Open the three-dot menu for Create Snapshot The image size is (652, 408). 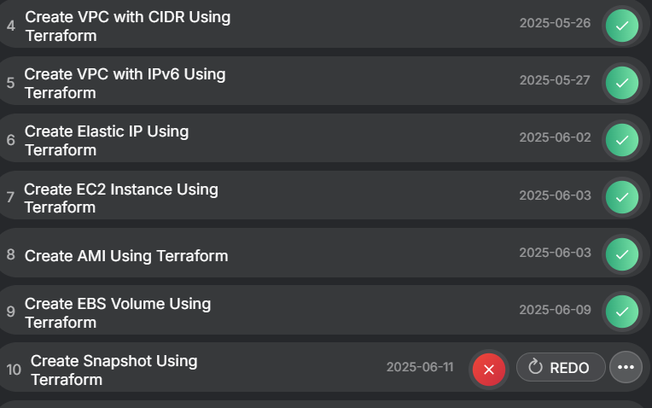(x=626, y=368)
